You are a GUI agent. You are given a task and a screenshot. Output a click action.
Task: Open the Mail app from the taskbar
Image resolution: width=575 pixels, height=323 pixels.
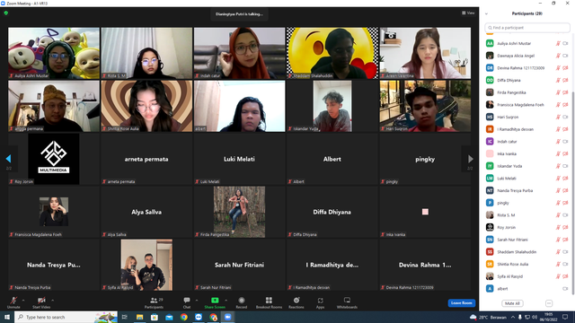pyautogui.click(x=169, y=317)
